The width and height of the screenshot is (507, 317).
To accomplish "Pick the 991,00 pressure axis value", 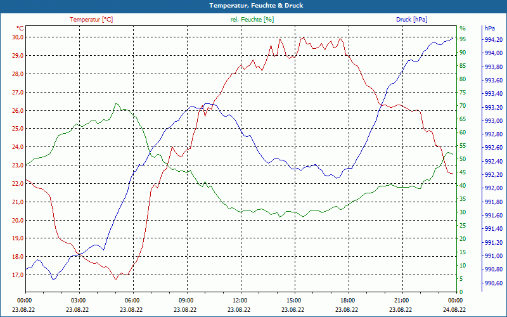I will (x=494, y=256).
